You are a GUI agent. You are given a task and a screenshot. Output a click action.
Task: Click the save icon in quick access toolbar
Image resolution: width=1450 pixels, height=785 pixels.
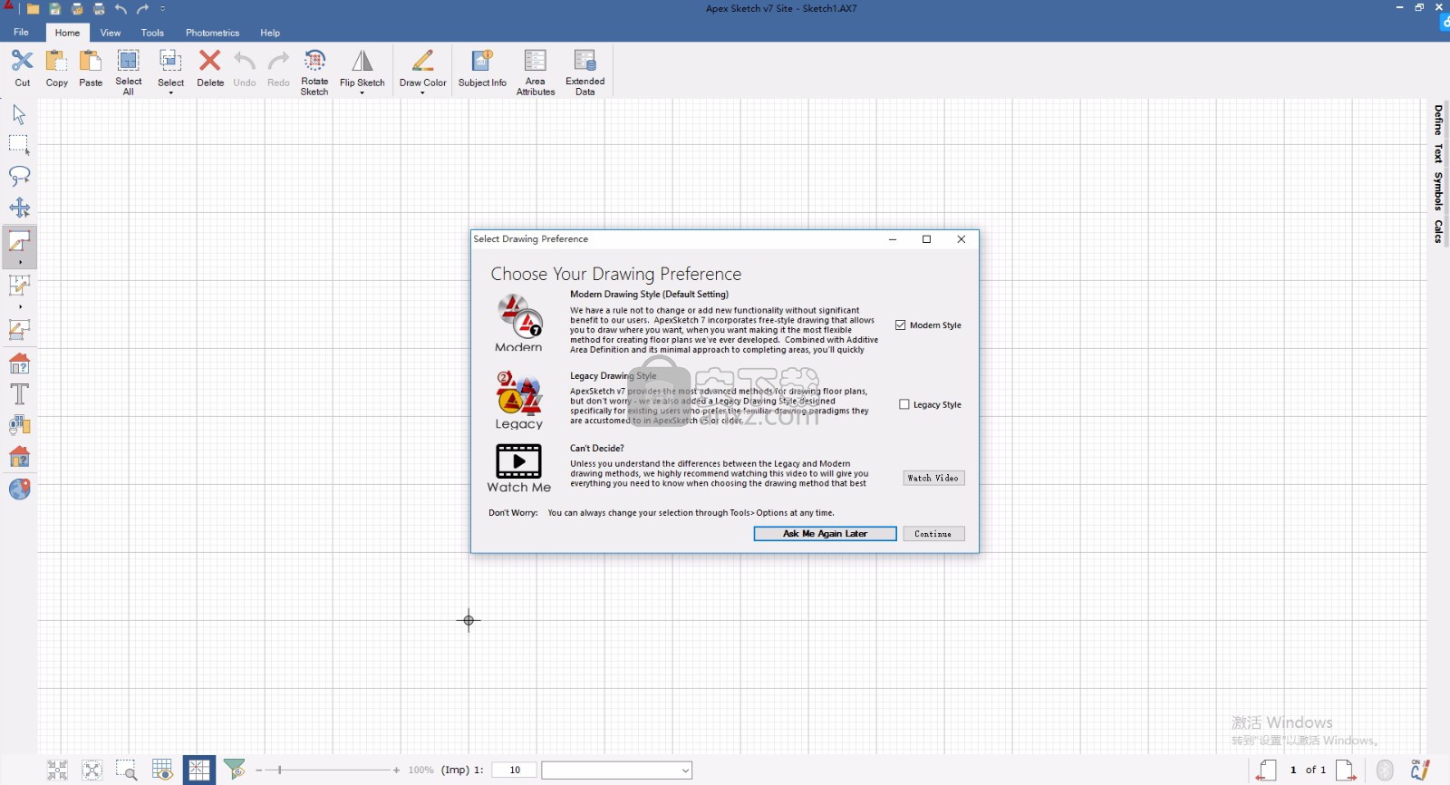(54, 9)
